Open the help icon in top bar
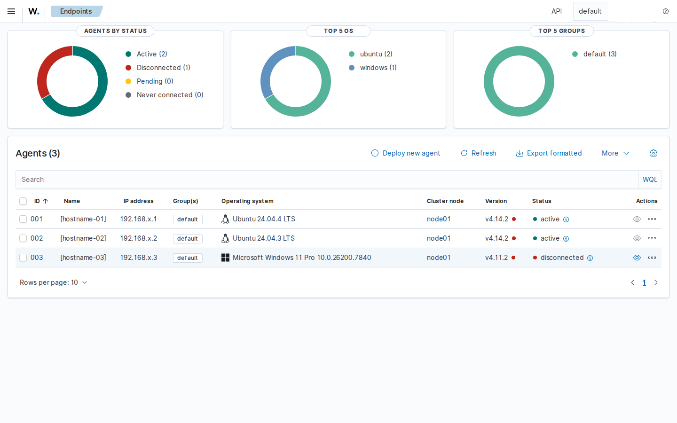Viewport: 677px width, 423px height. (x=666, y=11)
